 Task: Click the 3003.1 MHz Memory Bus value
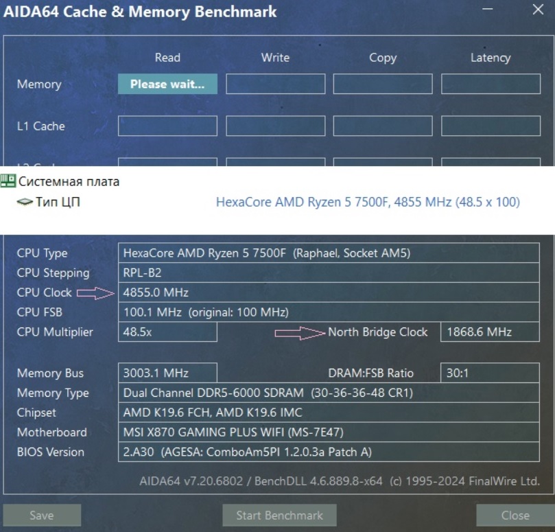[x=167, y=373]
